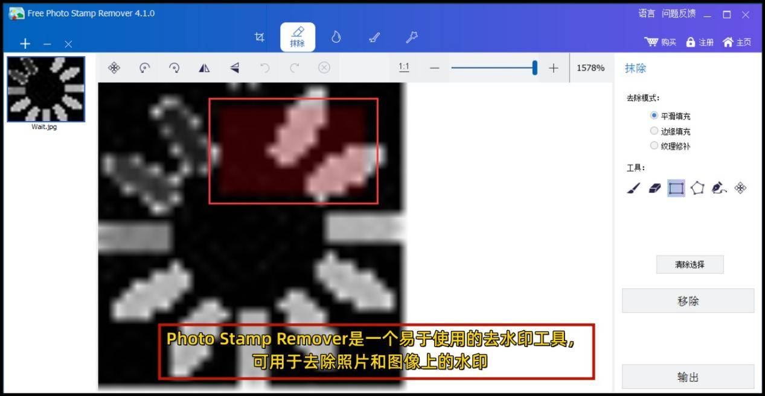Select the move tool in the 工具 row
765x396 pixels.
point(740,188)
